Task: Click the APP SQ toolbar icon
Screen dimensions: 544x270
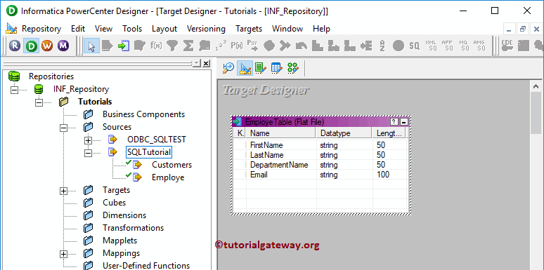Action: point(447,46)
